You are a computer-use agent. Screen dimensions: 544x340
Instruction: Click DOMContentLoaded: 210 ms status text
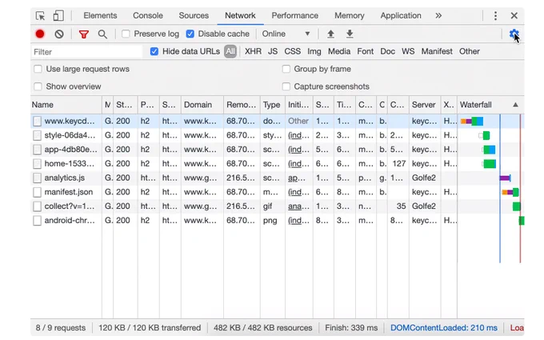tap(444, 328)
